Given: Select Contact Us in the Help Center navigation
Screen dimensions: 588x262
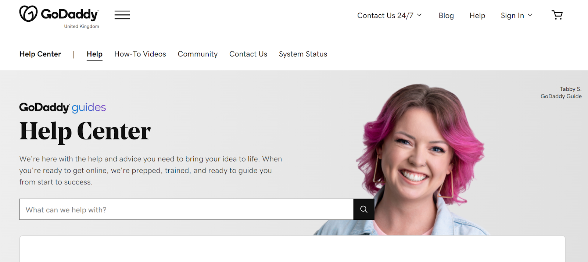Looking at the screenshot, I should (248, 54).
